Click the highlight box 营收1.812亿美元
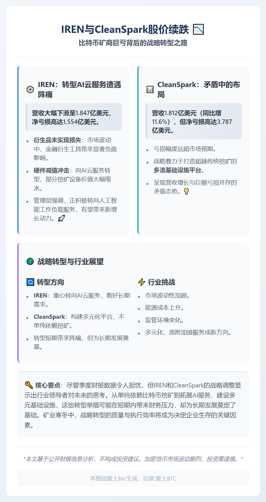The width and height of the screenshot is (266, 502). point(194,121)
